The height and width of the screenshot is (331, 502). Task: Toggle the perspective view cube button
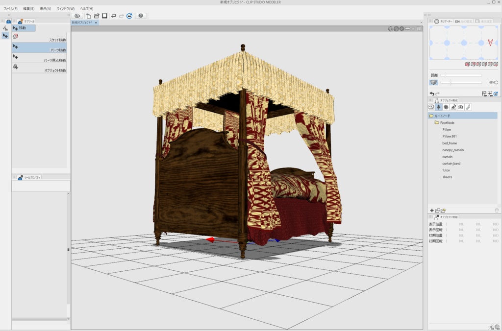434,82
